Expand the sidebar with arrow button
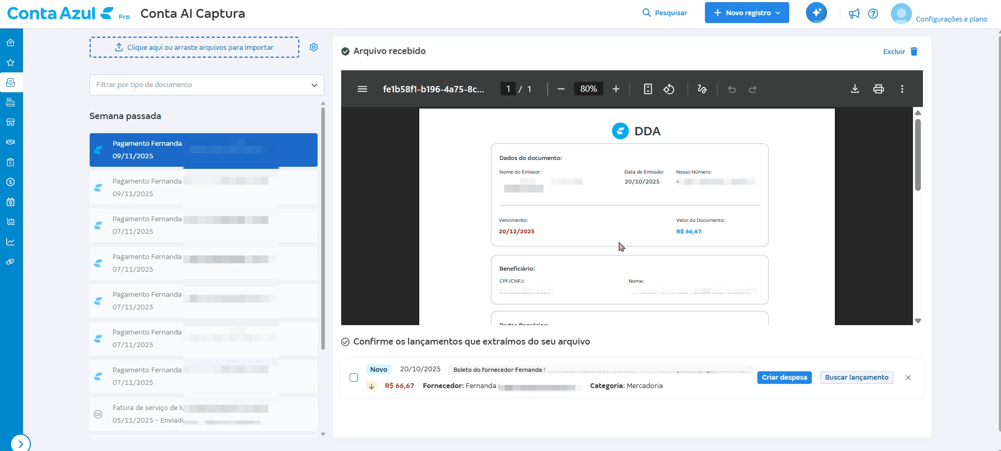The image size is (1001, 451). (x=20, y=443)
